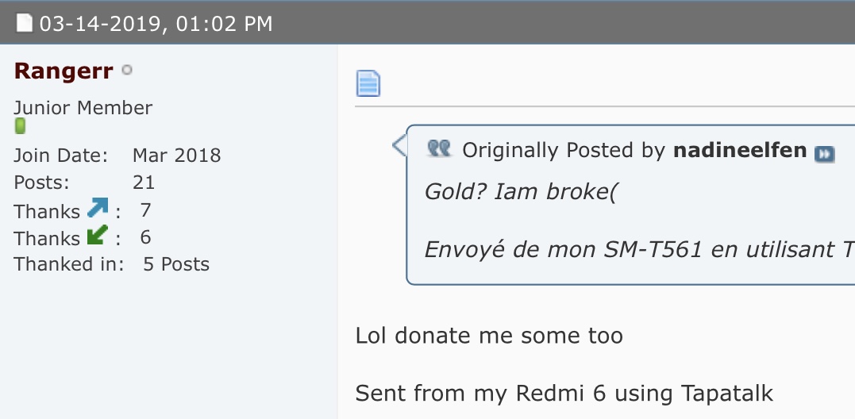Click the green Thanks received arrow icon
The image size is (855, 419).
point(98,235)
